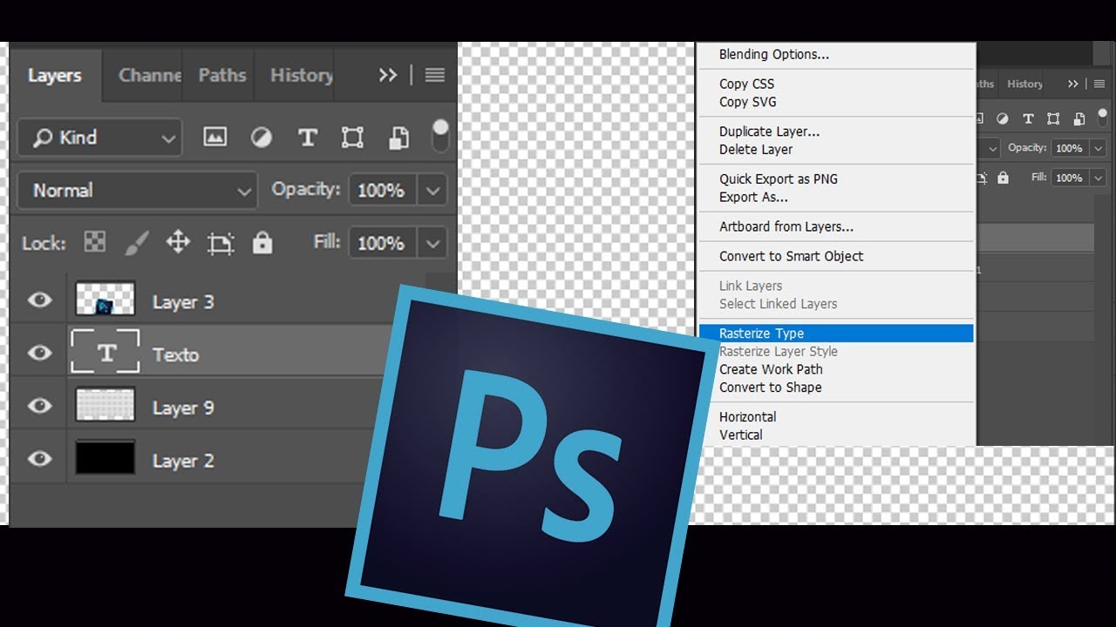Click the Texto layer's T thumbnail
This screenshot has width=1116, height=627.
105,352
